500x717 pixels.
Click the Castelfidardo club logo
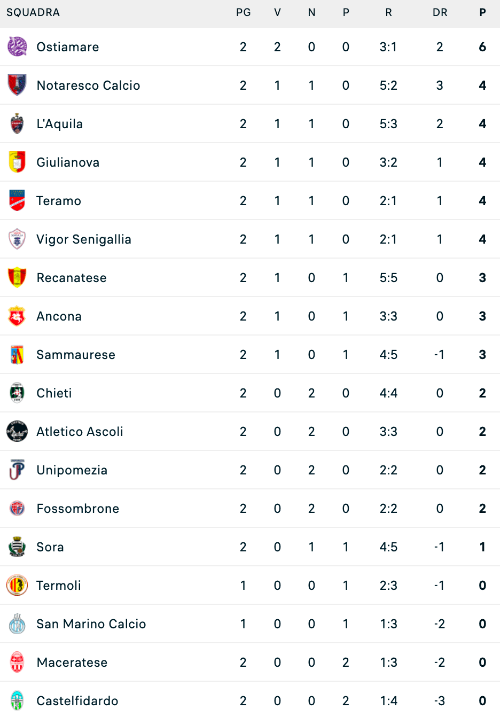click(x=17, y=700)
